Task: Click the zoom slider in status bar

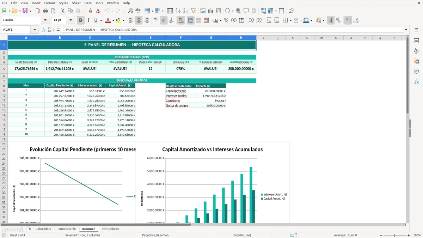Action: tap(395, 235)
